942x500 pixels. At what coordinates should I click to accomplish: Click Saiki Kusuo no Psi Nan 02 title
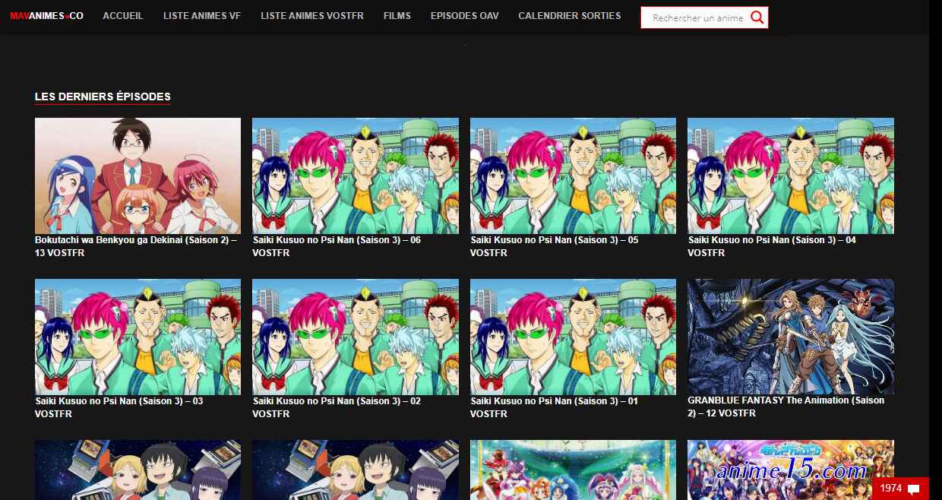(337, 407)
